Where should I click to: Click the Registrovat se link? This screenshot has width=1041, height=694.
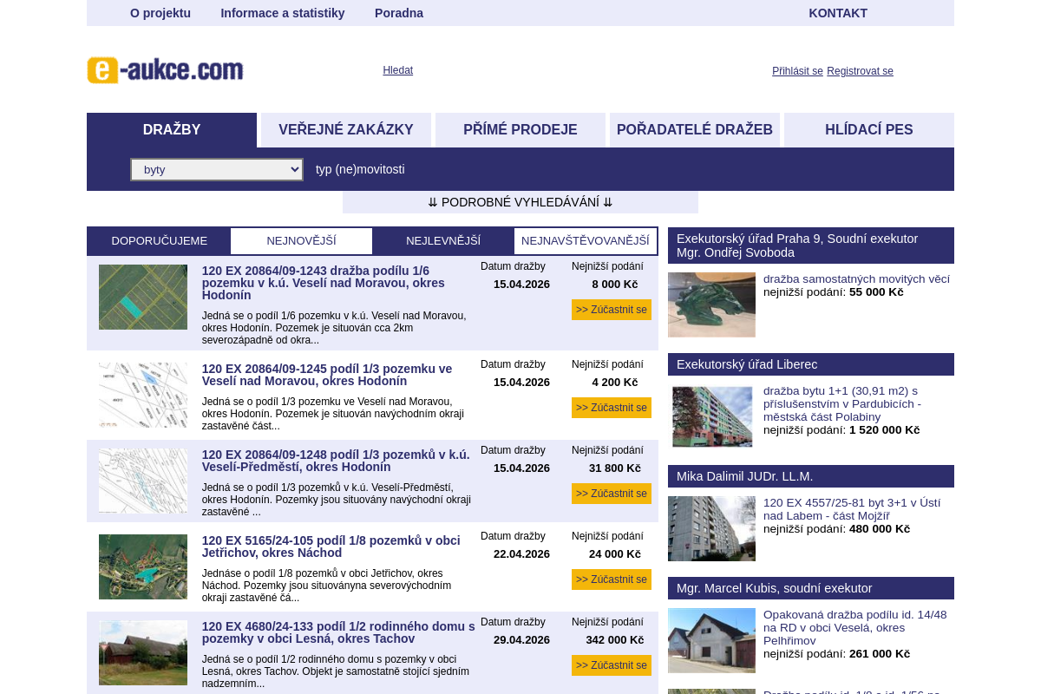(860, 71)
